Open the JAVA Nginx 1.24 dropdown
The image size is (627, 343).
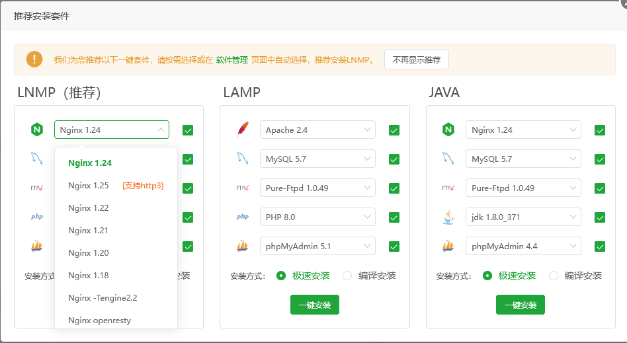523,130
